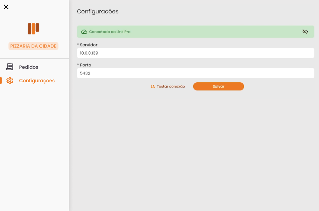Focus the Servidor field showing 10.0.0.139
The height and width of the screenshot is (211, 319).
tap(195, 53)
